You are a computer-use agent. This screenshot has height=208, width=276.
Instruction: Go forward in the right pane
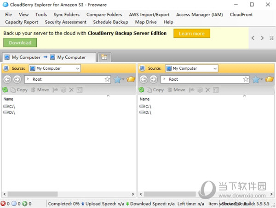pyautogui.click(x=153, y=79)
